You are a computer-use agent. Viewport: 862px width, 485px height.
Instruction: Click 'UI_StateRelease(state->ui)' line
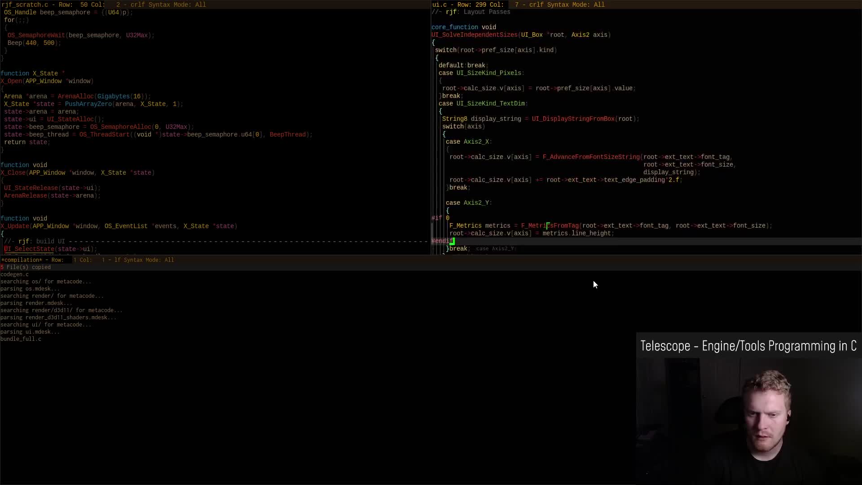coord(53,188)
